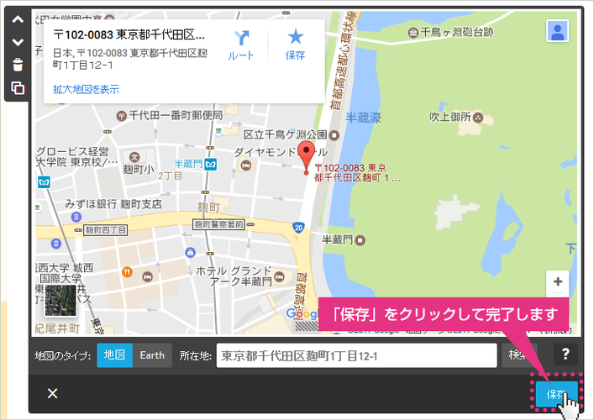This screenshot has height=420, width=594.
Task: Click the グロービス経営大学院 label
Action: coord(76,157)
